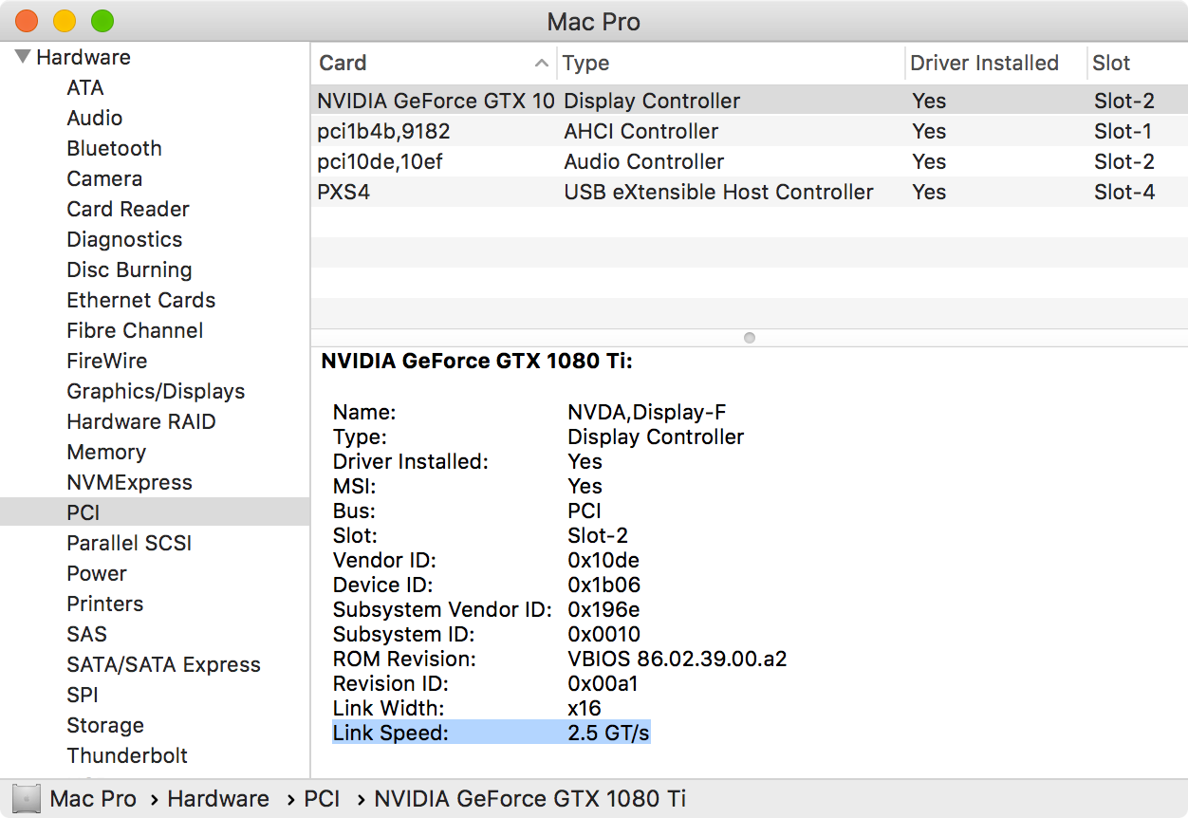Click the AHCI Controller type cell
This screenshot has width=1188, height=818.
(641, 131)
